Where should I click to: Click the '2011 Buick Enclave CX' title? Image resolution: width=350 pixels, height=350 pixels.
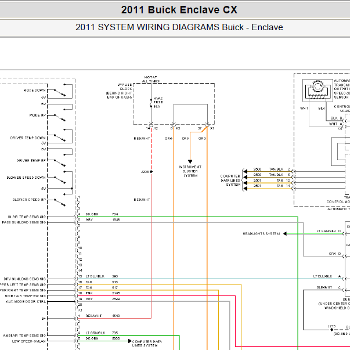(x=179, y=10)
